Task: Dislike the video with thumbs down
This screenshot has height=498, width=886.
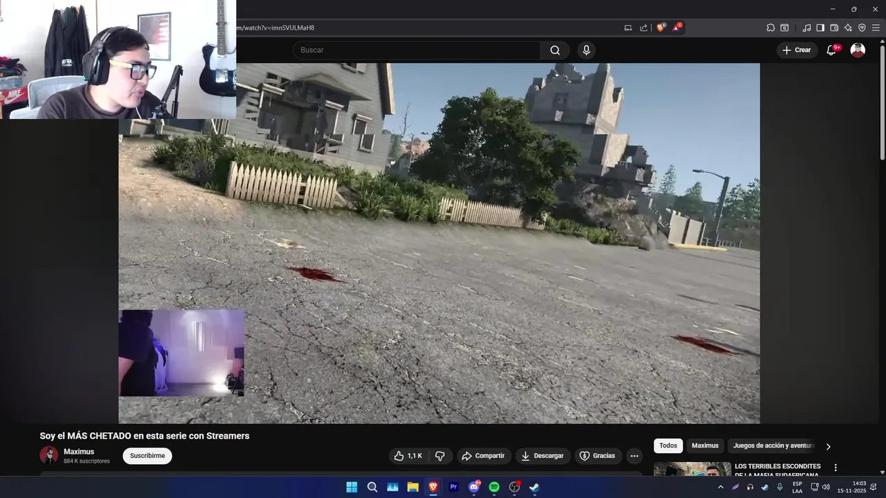Action: [440, 456]
